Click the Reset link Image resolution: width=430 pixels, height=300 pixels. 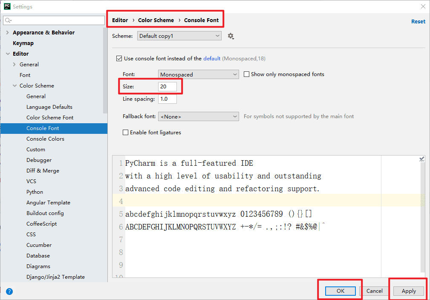point(418,22)
